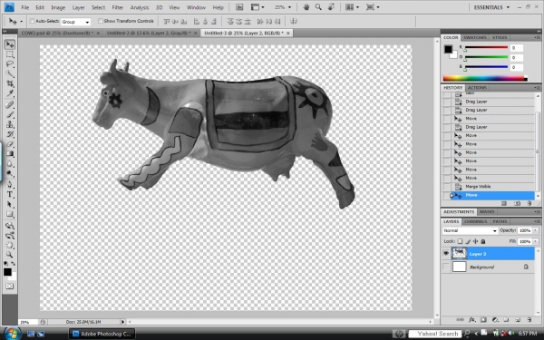Select the Path Selection tool
The height and width of the screenshot is (340, 544).
point(10,204)
